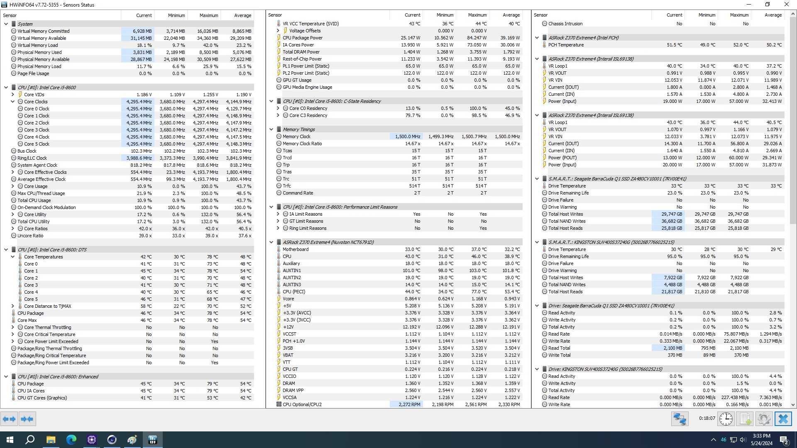Screen dimensions: 797x448
Task: Click the Maximum column header in right panel
Action: [734, 15]
